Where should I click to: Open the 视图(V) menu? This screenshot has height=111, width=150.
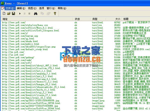pyautogui.click(x=32, y=8)
